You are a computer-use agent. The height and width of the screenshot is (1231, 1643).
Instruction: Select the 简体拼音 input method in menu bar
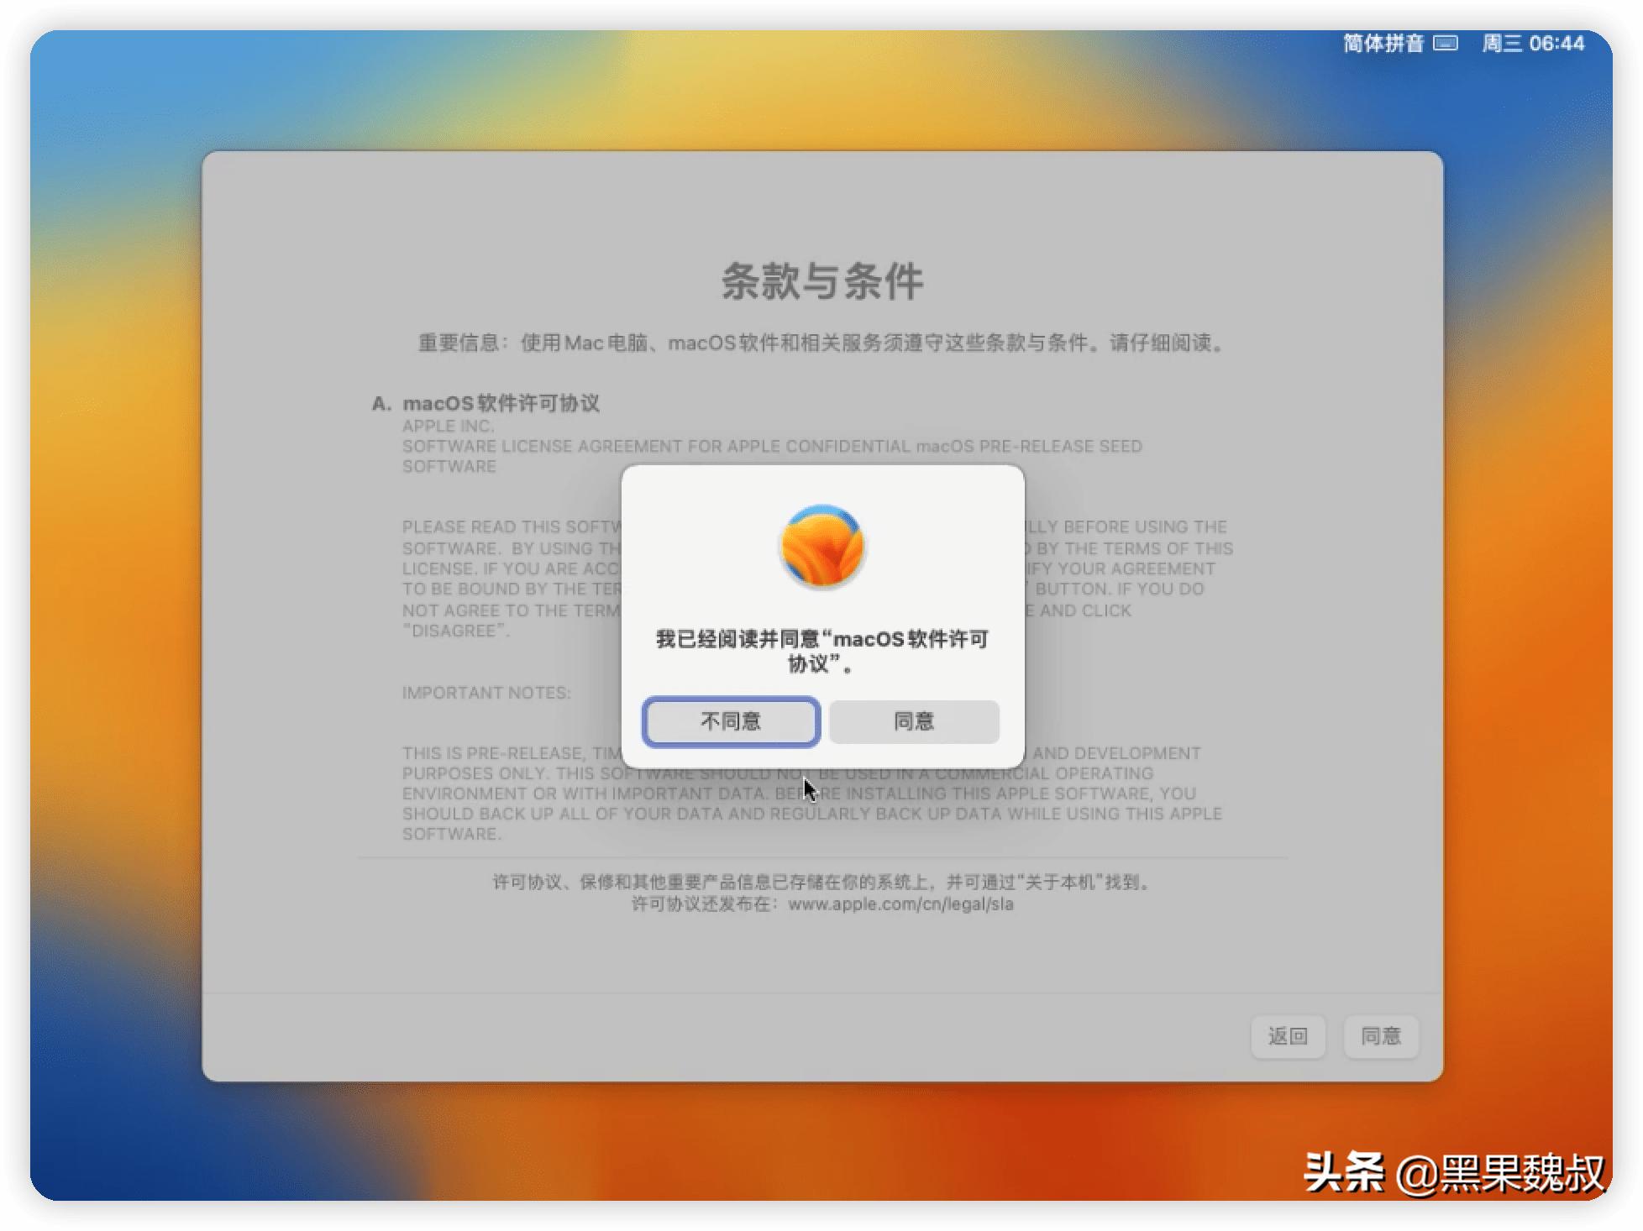coord(1384,44)
